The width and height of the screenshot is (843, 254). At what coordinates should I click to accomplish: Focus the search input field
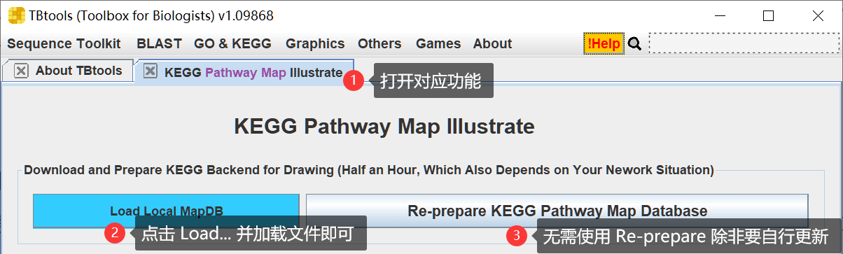pos(744,43)
